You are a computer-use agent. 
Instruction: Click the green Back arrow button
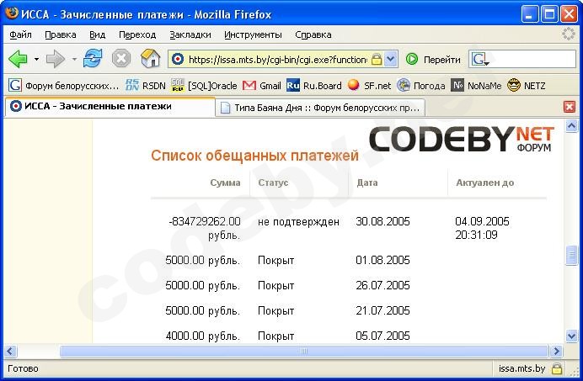click(18, 59)
